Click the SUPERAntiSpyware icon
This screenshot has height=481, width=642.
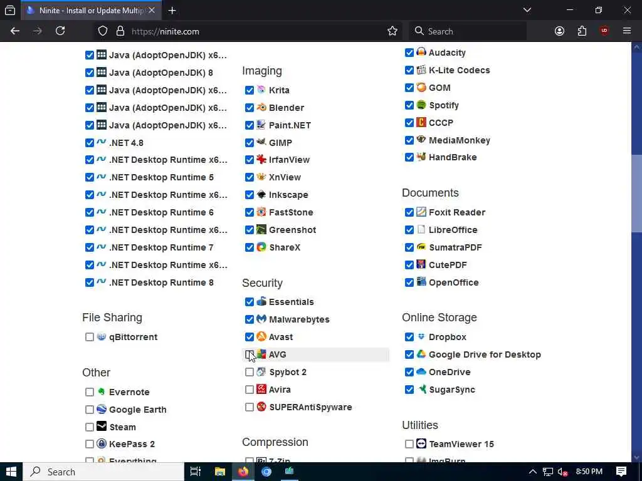(x=261, y=407)
